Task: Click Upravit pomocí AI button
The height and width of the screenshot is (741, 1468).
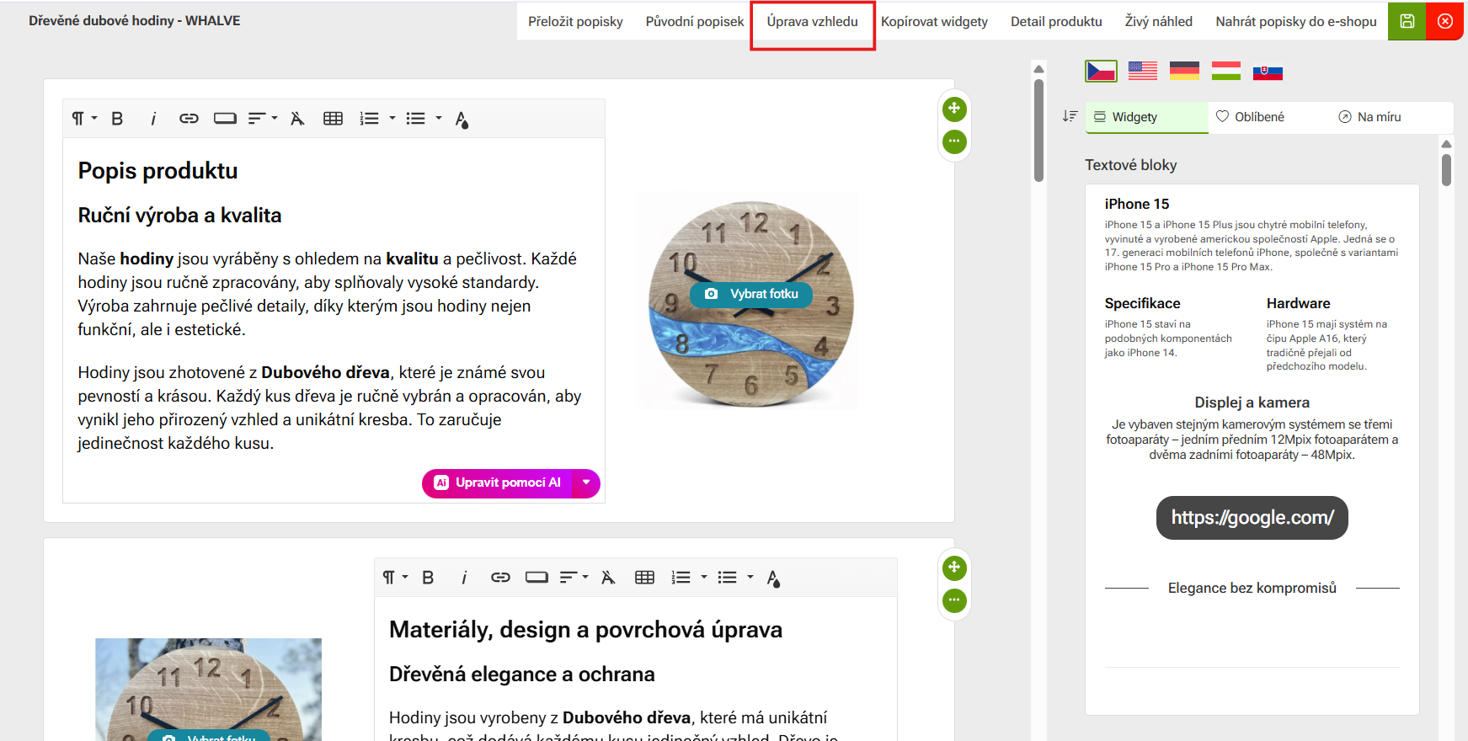Action: 498,483
